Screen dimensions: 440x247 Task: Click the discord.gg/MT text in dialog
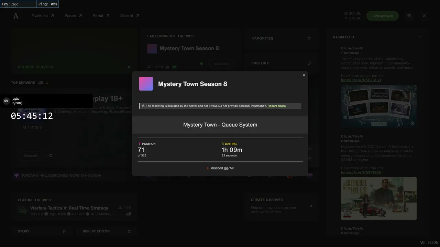click(x=223, y=168)
